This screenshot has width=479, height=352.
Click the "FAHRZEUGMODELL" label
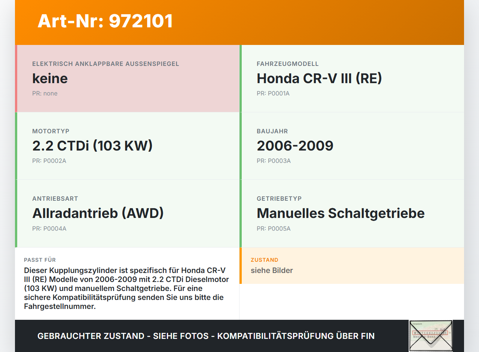coord(288,64)
